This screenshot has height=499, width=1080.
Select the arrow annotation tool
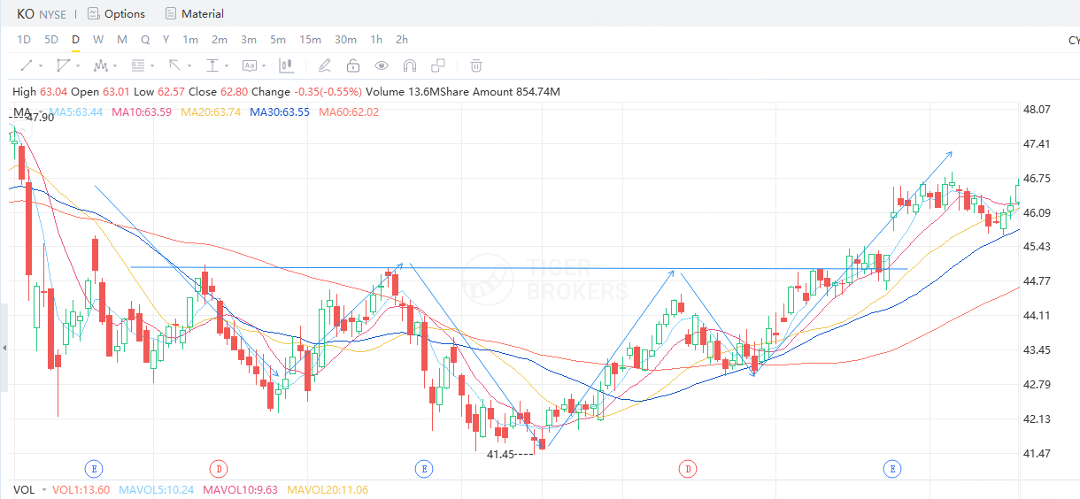tap(174, 65)
